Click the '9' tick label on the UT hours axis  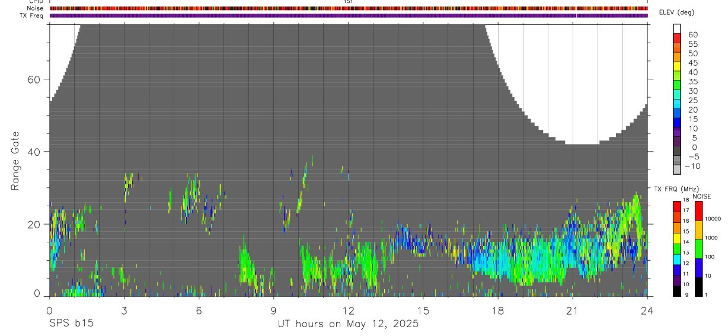coord(273,310)
